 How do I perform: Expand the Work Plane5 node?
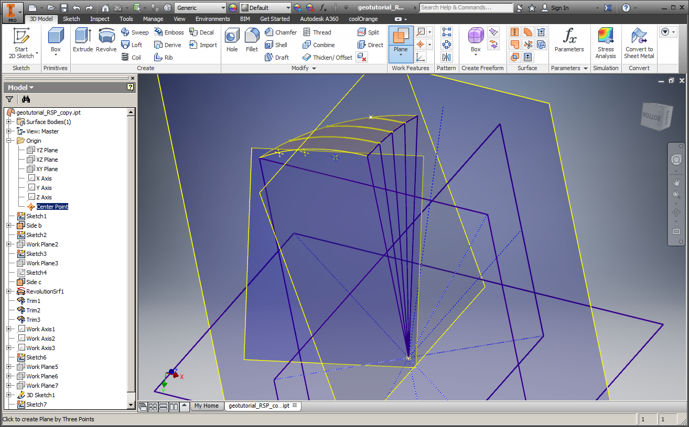(8, 367)
